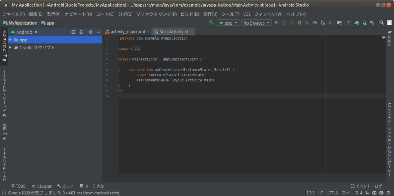Click MyApplication breadcrumb in navigation bar
Viewport: 394px width, 196px height.
pyautogui.click(x=20, y=23)
